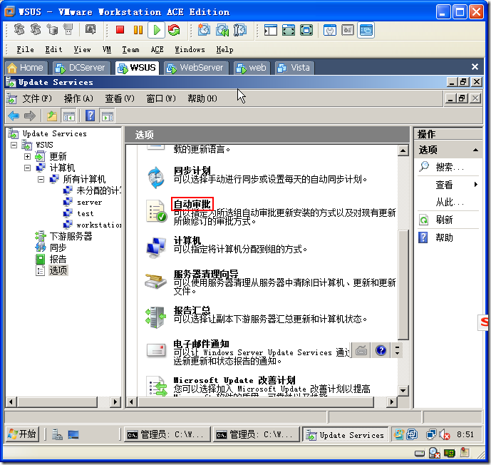Click the e-mail notifications envelope icon
This screenshot has width=491, height=465.
156,350
